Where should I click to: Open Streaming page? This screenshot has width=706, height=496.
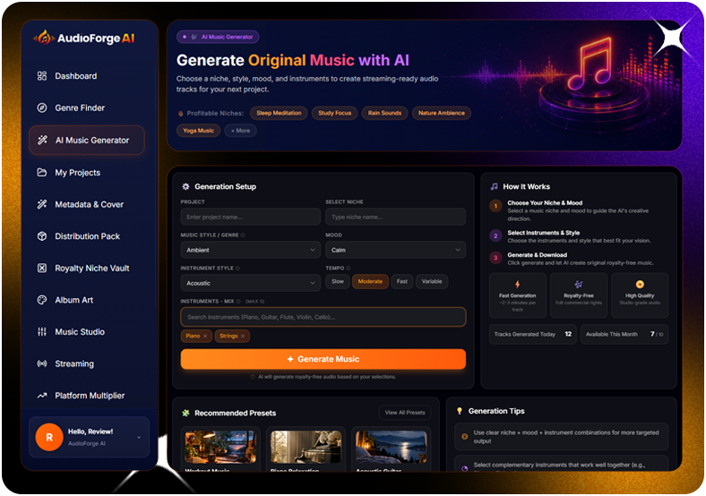[74, 363]
